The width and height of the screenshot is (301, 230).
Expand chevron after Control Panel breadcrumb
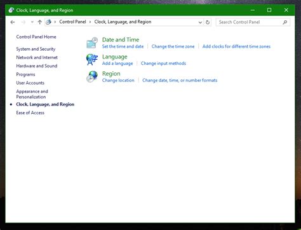click(90, 22)
